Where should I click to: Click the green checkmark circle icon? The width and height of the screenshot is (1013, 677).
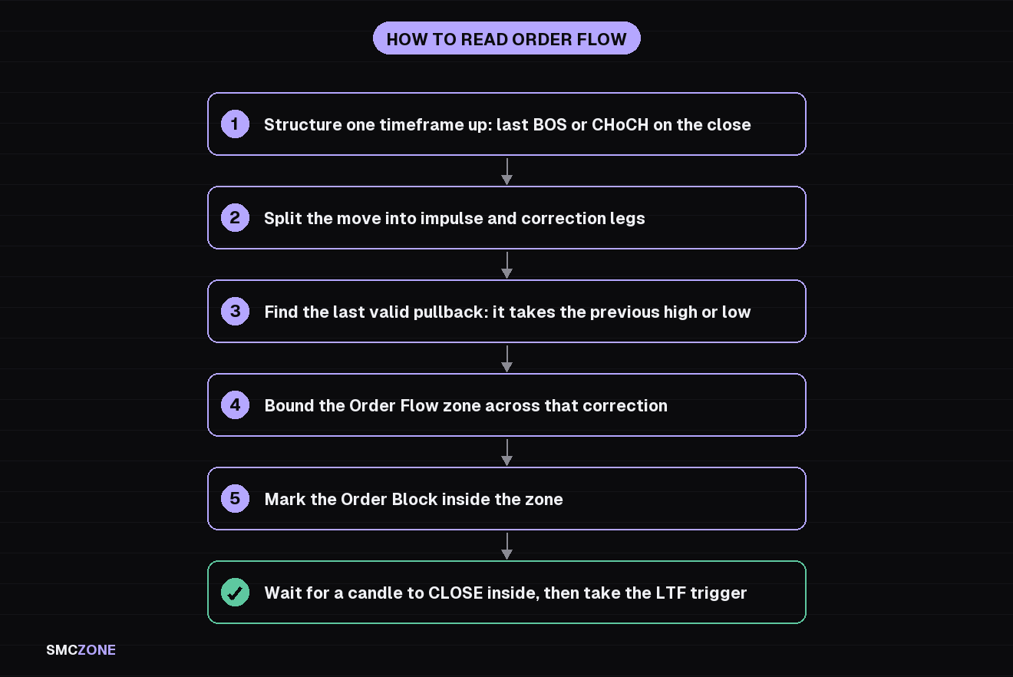[x=235, y=593]
